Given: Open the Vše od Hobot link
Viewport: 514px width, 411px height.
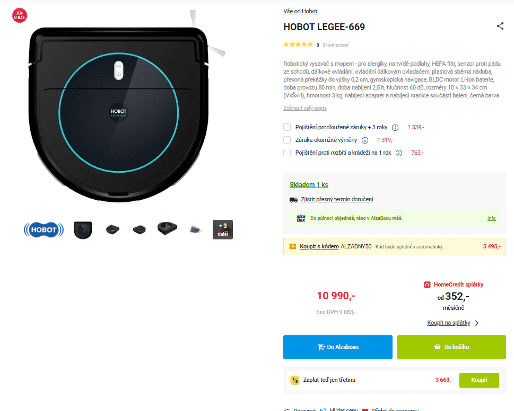Looking at the screenshot, I should (x=300, y=11).
